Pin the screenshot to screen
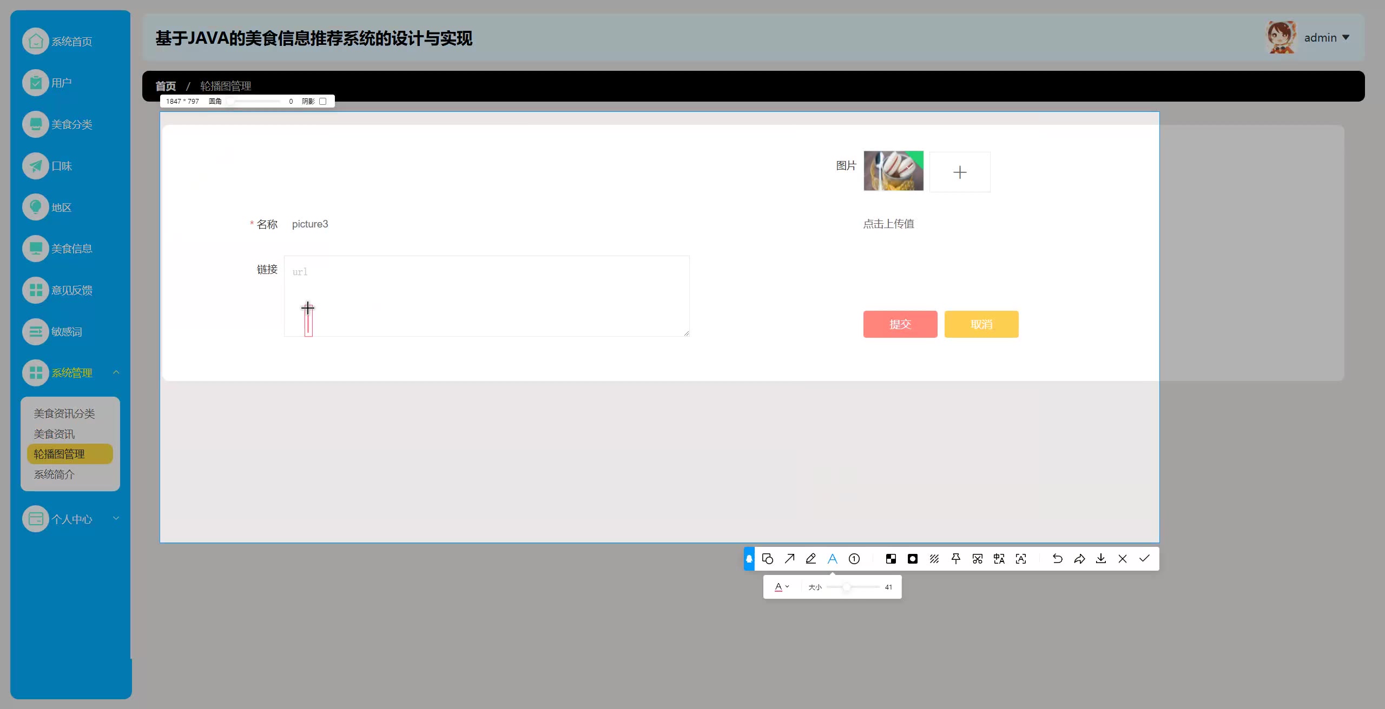The width and height of the screenshot is (1385, 709). tap(956, 559)
